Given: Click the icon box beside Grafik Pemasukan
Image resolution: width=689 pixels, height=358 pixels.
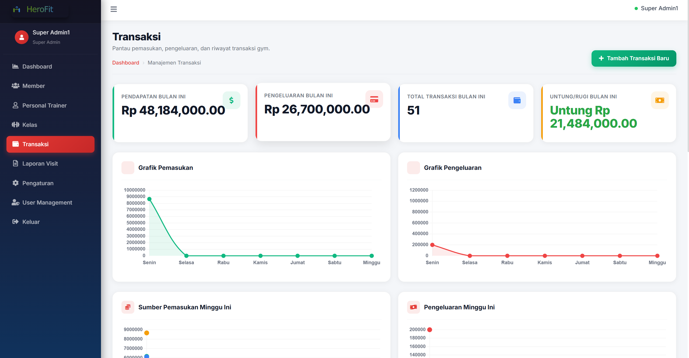Looking at the screenshot, I should click(128, 168).
